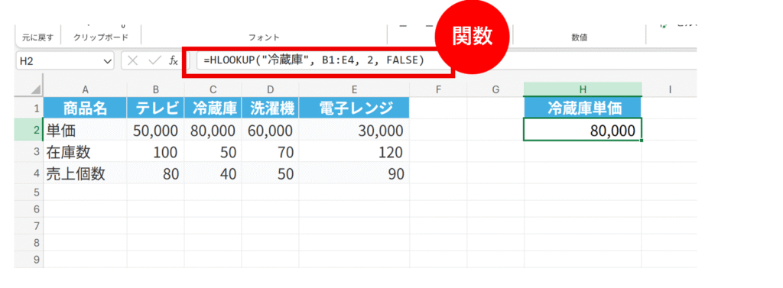
Task: Click cell containing 在庫数
Action: [86, 152]
